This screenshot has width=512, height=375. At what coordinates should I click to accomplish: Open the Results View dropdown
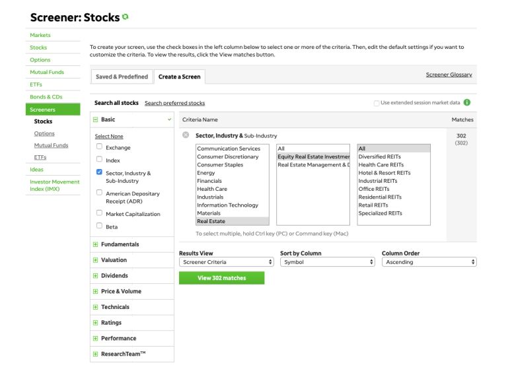pos(227,262)
